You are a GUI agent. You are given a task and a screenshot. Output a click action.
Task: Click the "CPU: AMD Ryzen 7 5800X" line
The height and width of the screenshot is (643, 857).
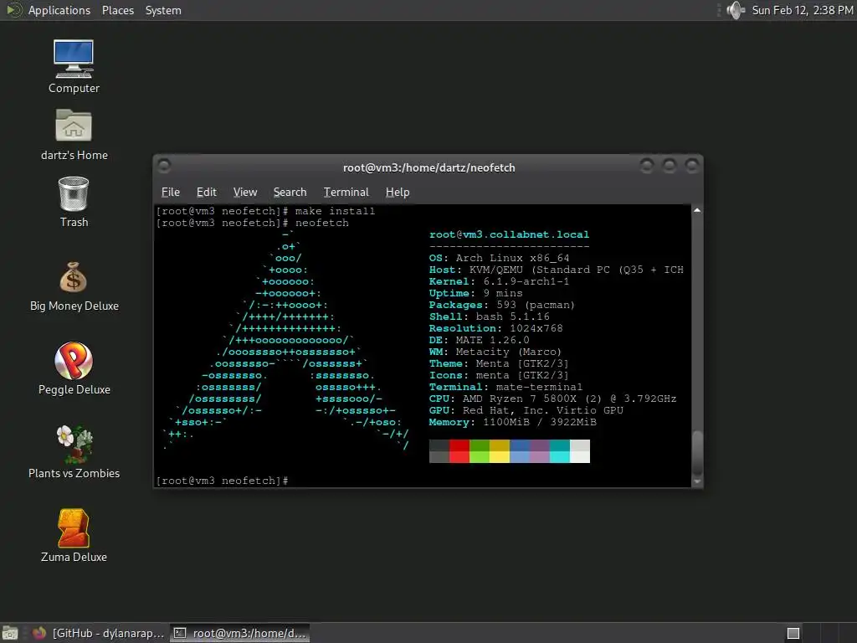click(x=552, y=399)
